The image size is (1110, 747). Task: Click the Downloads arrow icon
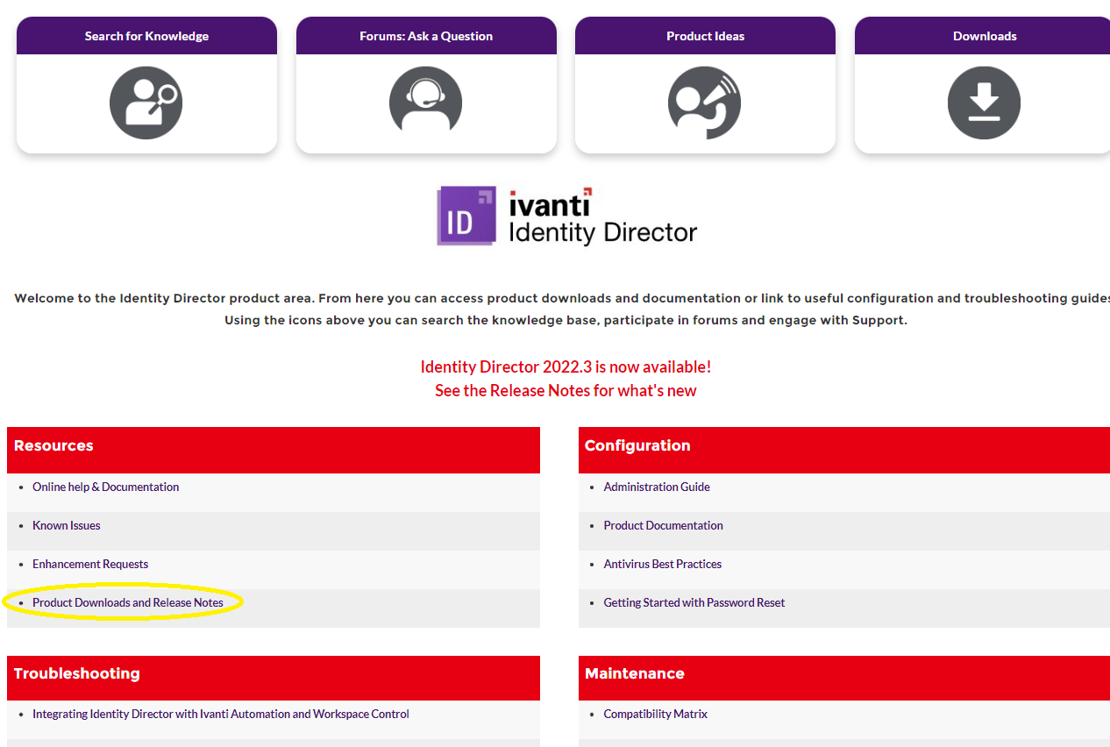click(x=984, y=103)
